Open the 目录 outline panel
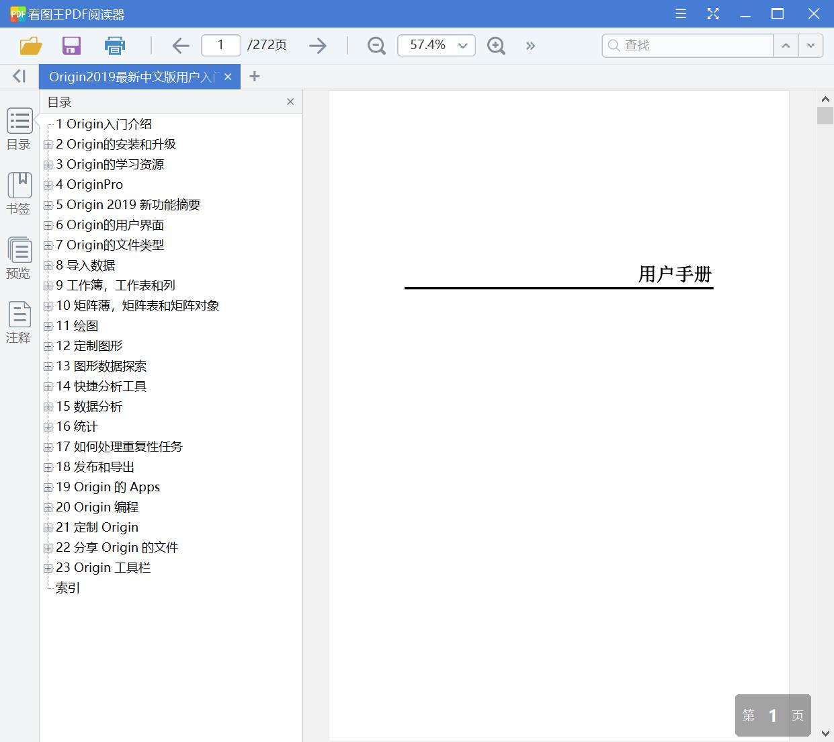The height and width of the screenshot is (742, 834). (x=19, y=130)
